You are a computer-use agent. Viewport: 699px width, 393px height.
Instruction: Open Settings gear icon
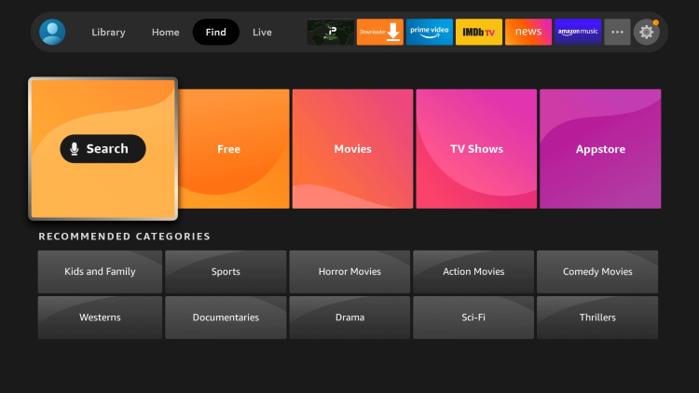pos(647,32)
